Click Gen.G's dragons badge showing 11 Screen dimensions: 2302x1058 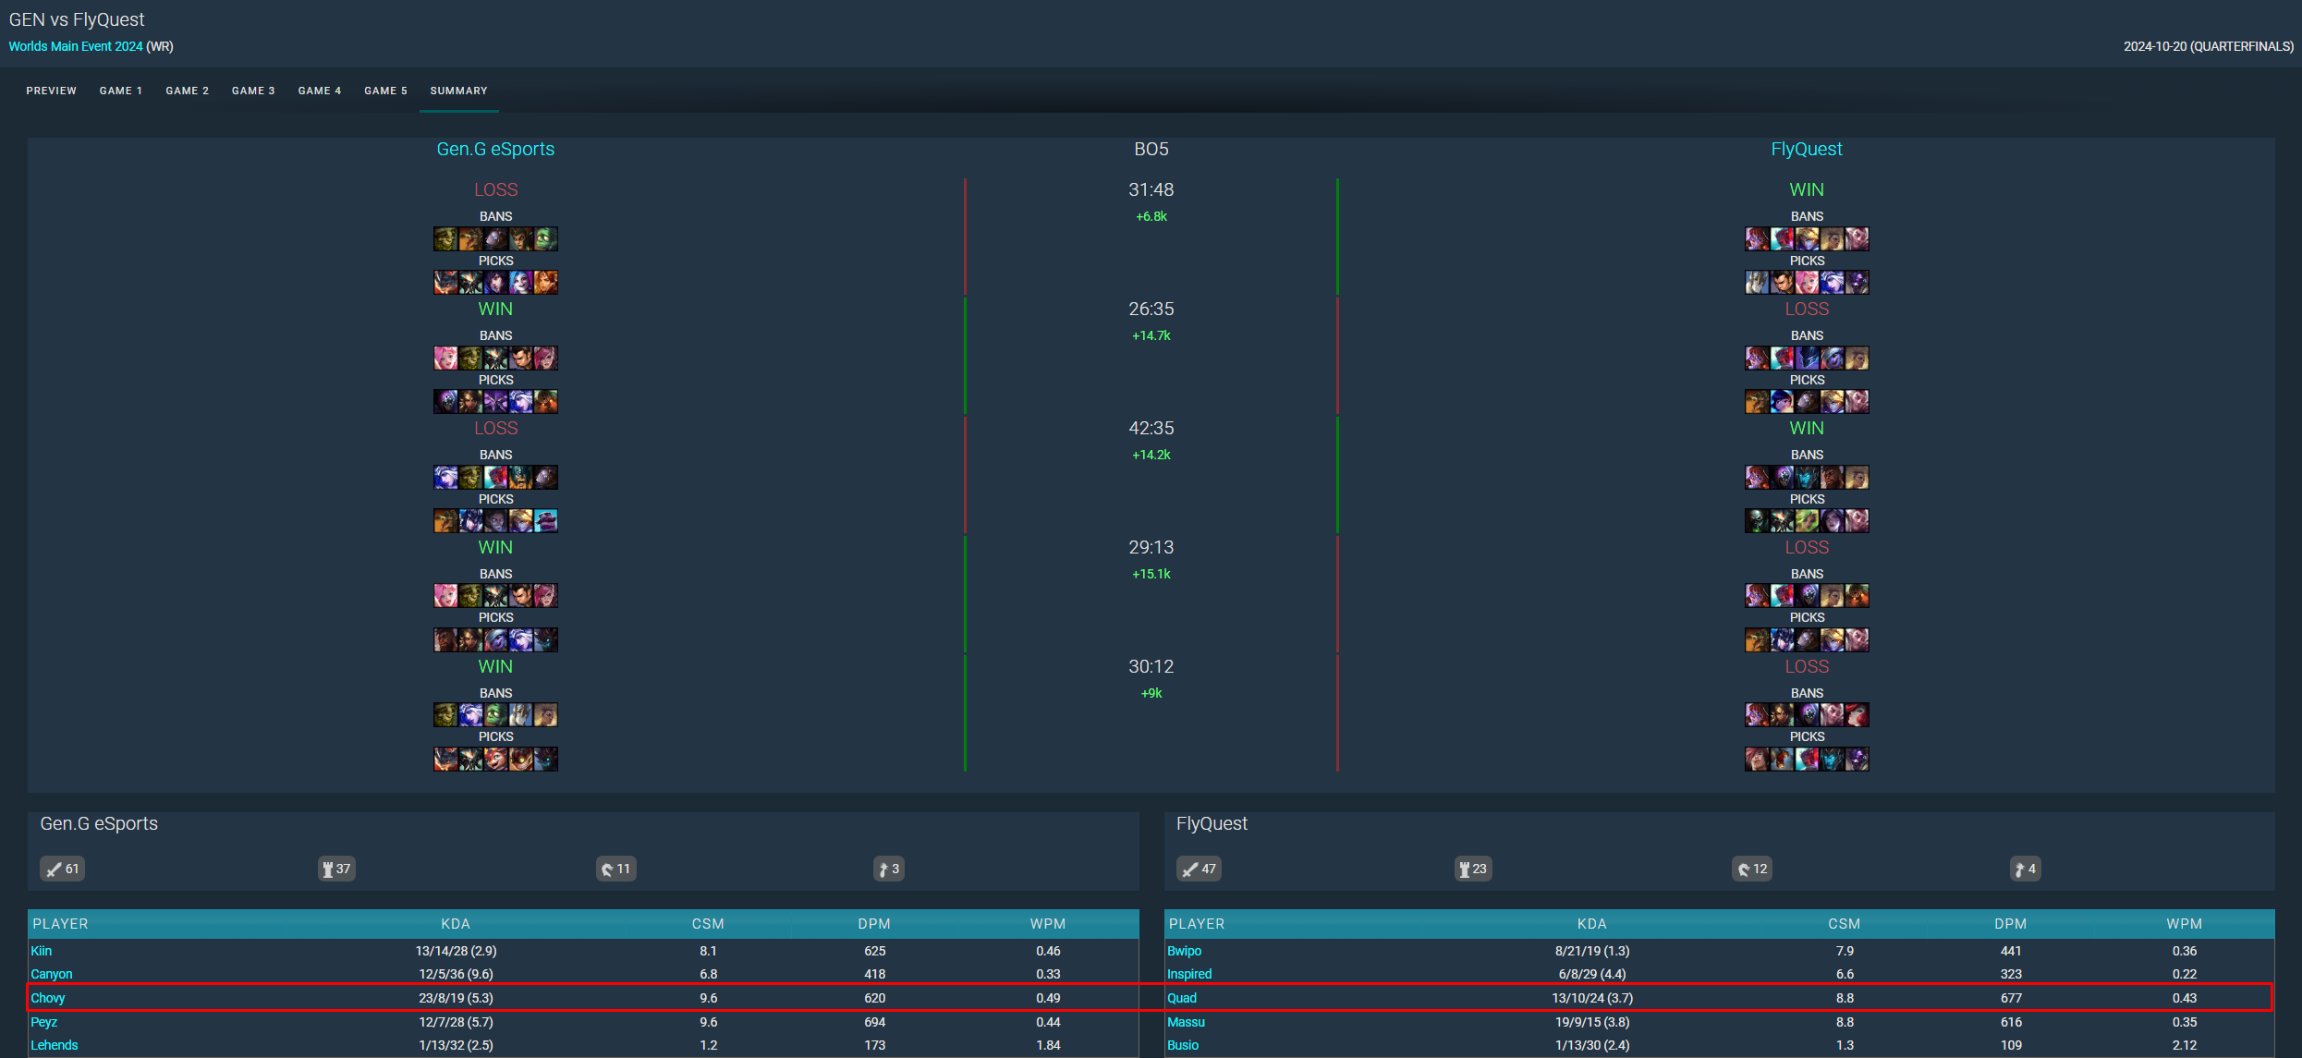pos(615,869)
